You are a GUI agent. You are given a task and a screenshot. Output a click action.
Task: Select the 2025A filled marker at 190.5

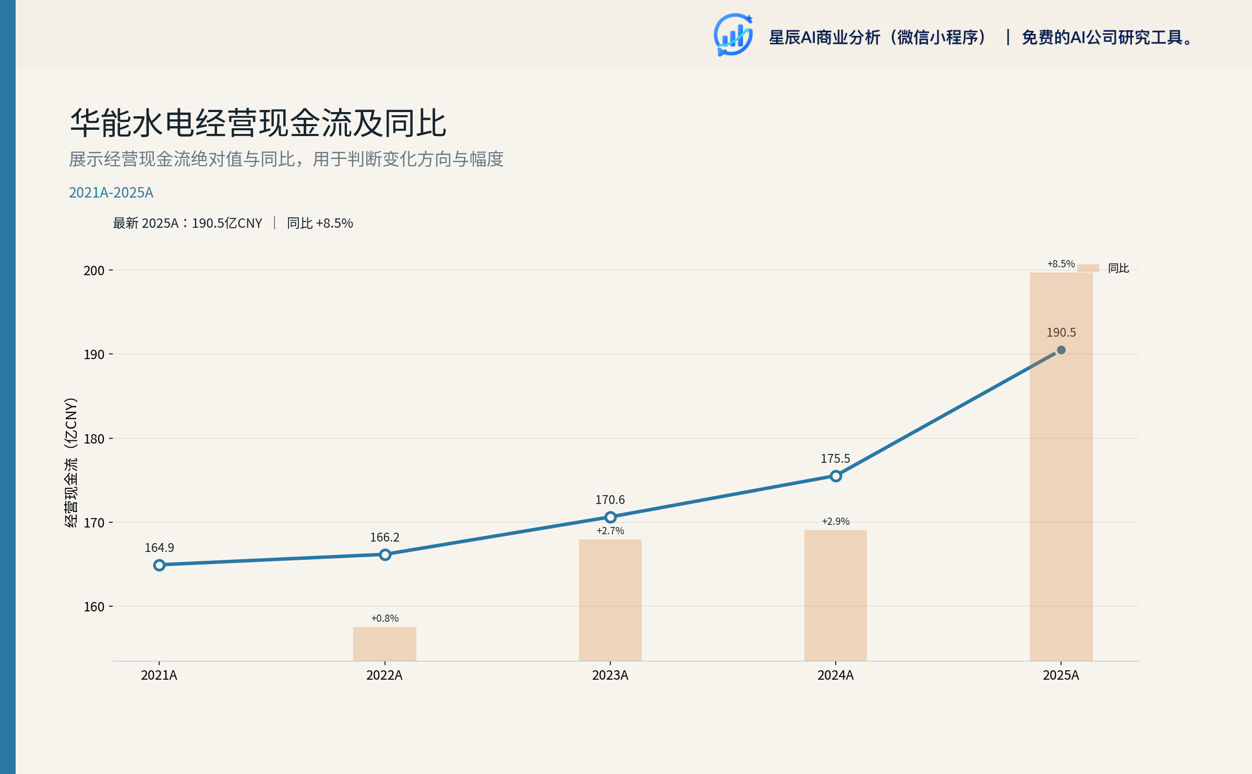tap(1061, 350)
